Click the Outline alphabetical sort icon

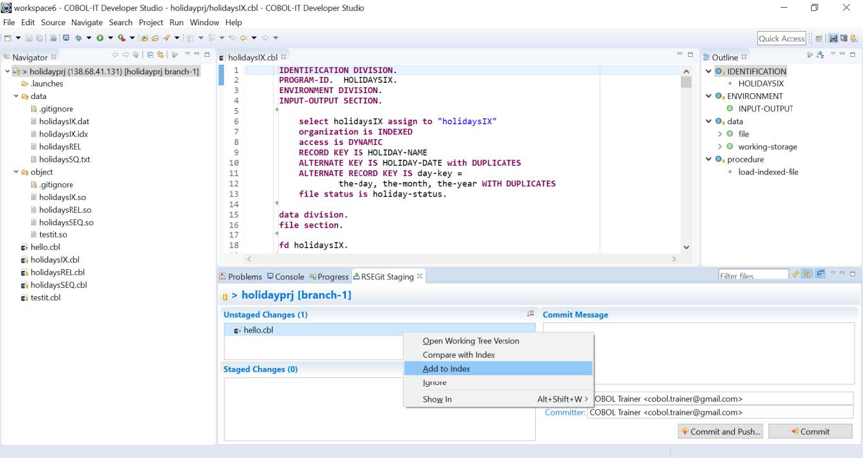(820, 56)
